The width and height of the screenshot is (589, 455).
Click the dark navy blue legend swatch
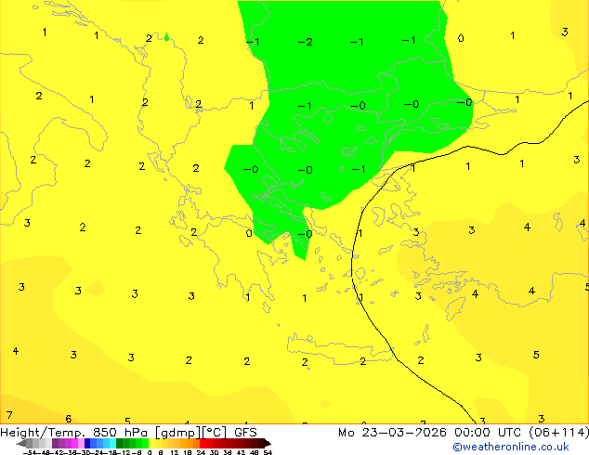coord(87,443)
